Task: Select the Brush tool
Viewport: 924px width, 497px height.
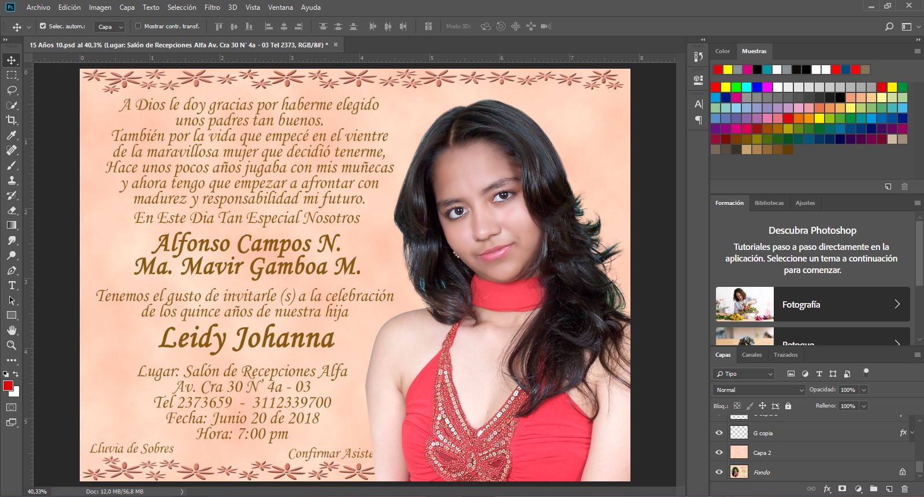Action: click(x=12, y=165)
